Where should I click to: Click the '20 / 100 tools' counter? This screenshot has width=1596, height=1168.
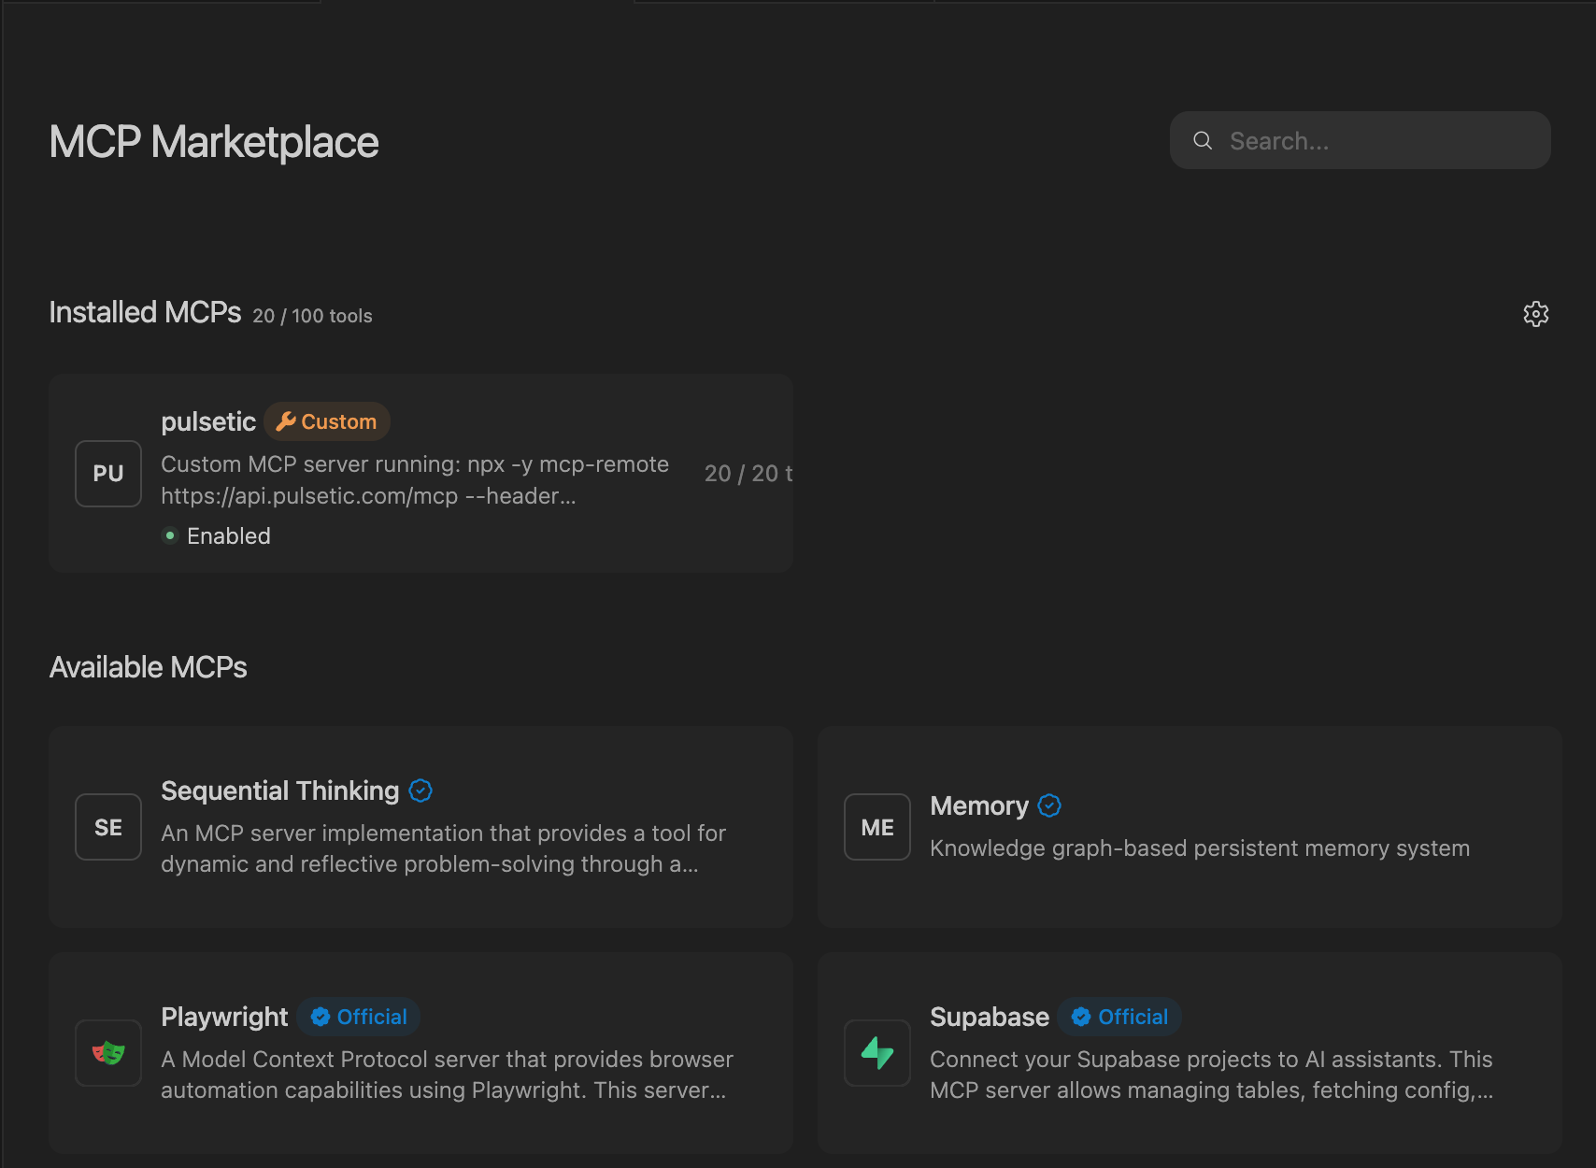(312, 316)
